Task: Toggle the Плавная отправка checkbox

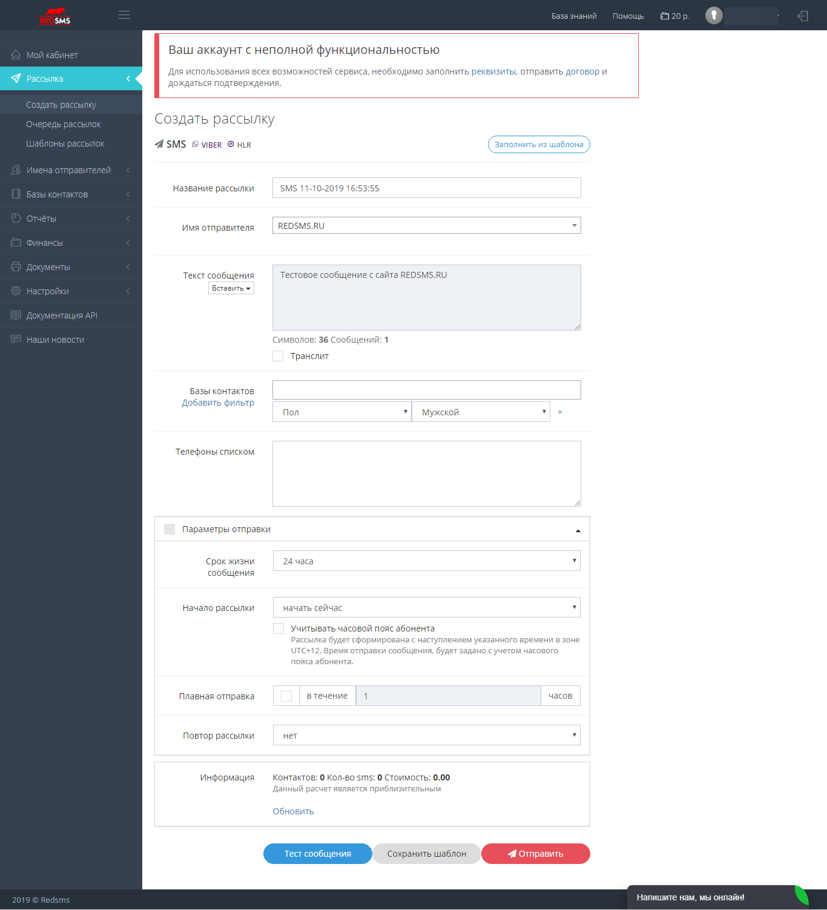Action: click(x=286, y=696)
